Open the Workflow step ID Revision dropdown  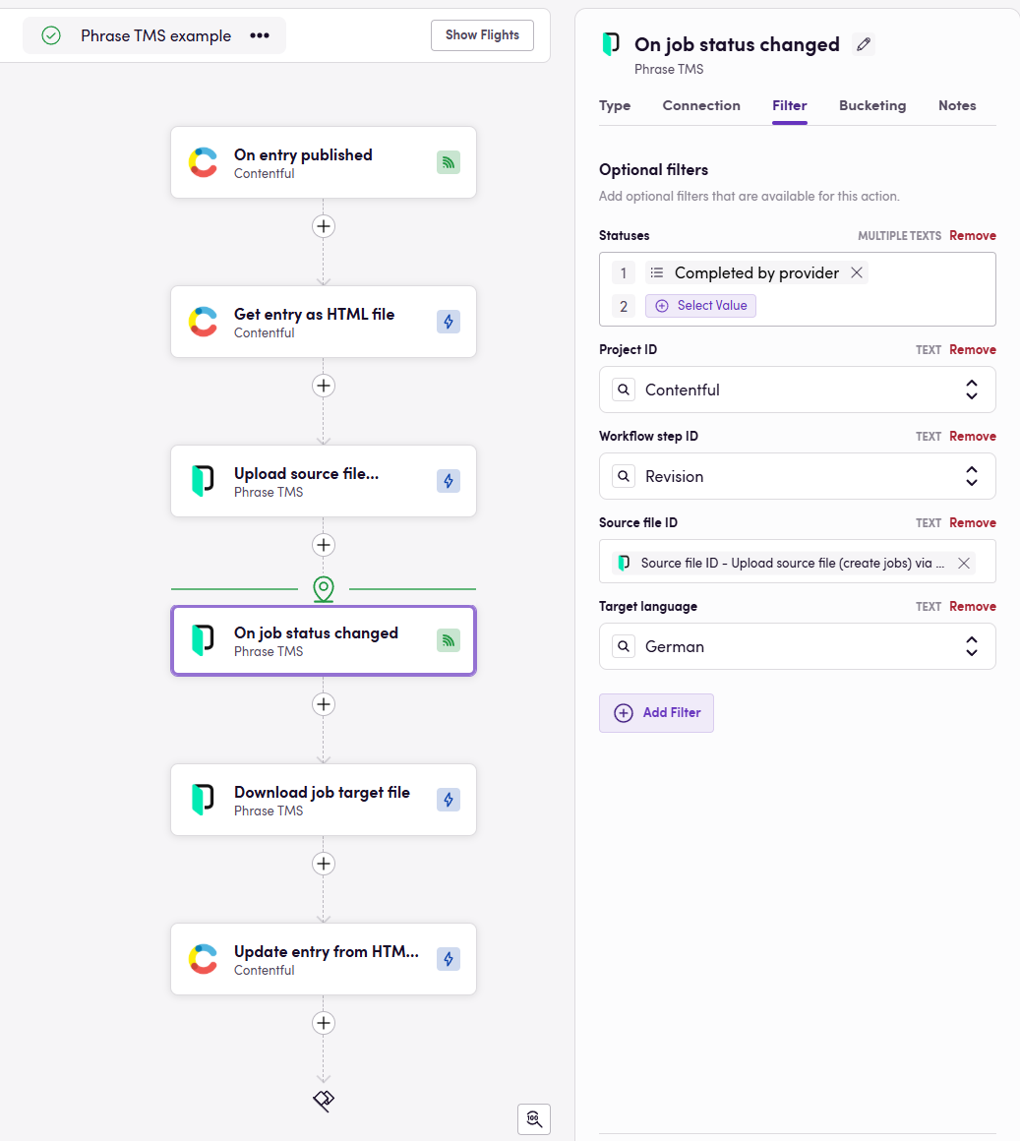798,477
